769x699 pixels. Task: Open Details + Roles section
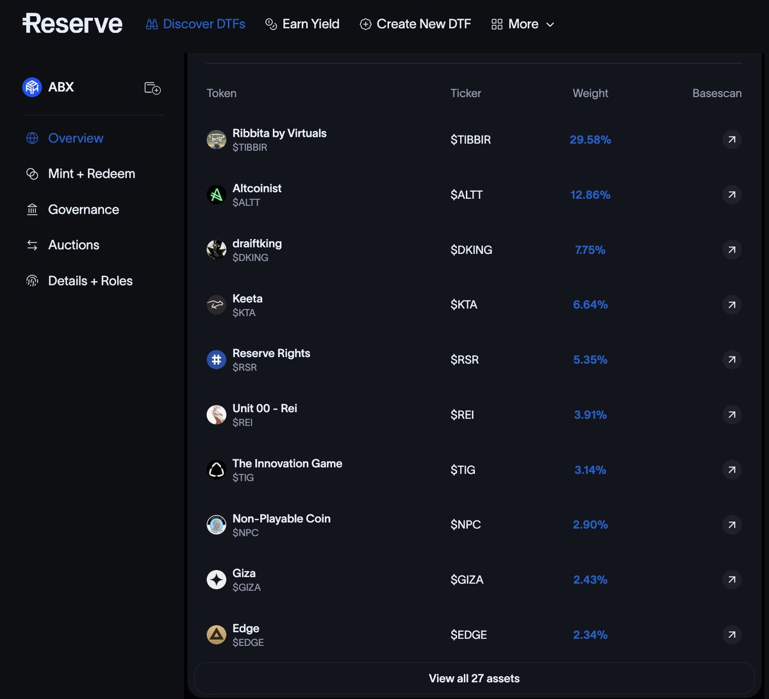pos(79,281)
